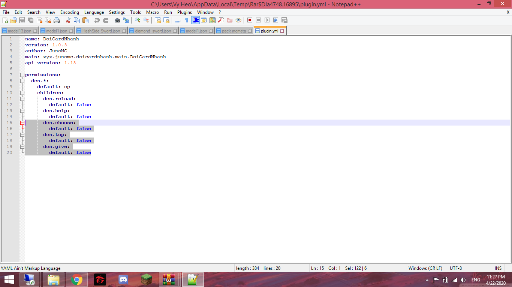Close the plugin.yml tab
The image size is (512, 287).
(x=282, y=31)
